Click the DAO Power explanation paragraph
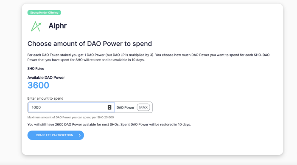 coord(148,57)
